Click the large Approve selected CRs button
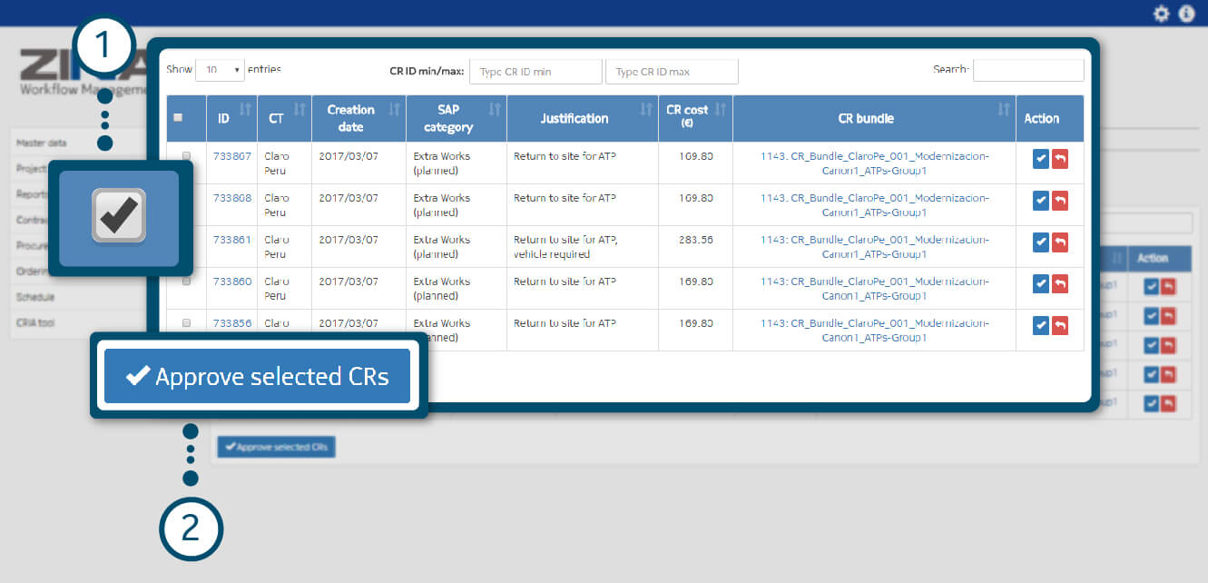This screenshot has width=1208, height=583. tap(258, 376)
